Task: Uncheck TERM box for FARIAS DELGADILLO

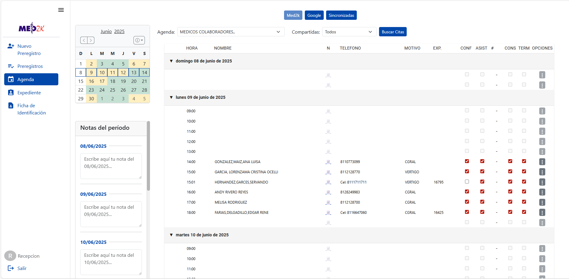Action: click(524, 212)
